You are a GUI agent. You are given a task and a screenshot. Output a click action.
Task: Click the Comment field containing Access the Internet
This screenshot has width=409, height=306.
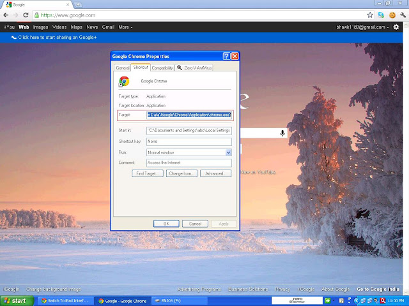click(x=189, y=163)
